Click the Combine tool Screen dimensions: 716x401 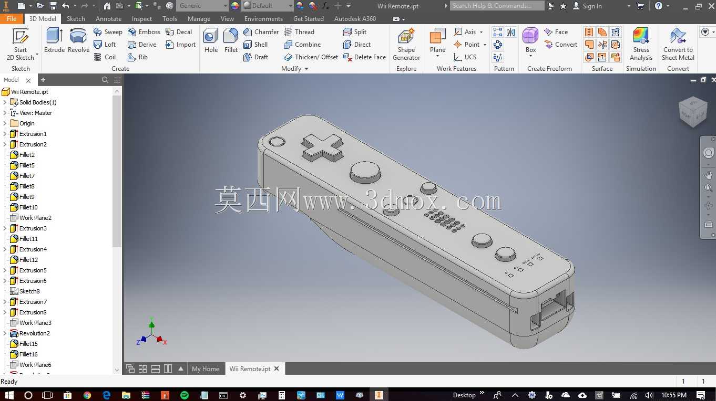tap(302, 45)
